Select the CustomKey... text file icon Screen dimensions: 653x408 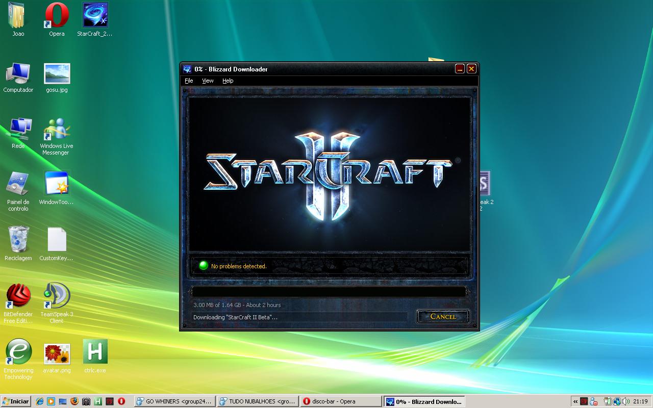click(57, 244)
